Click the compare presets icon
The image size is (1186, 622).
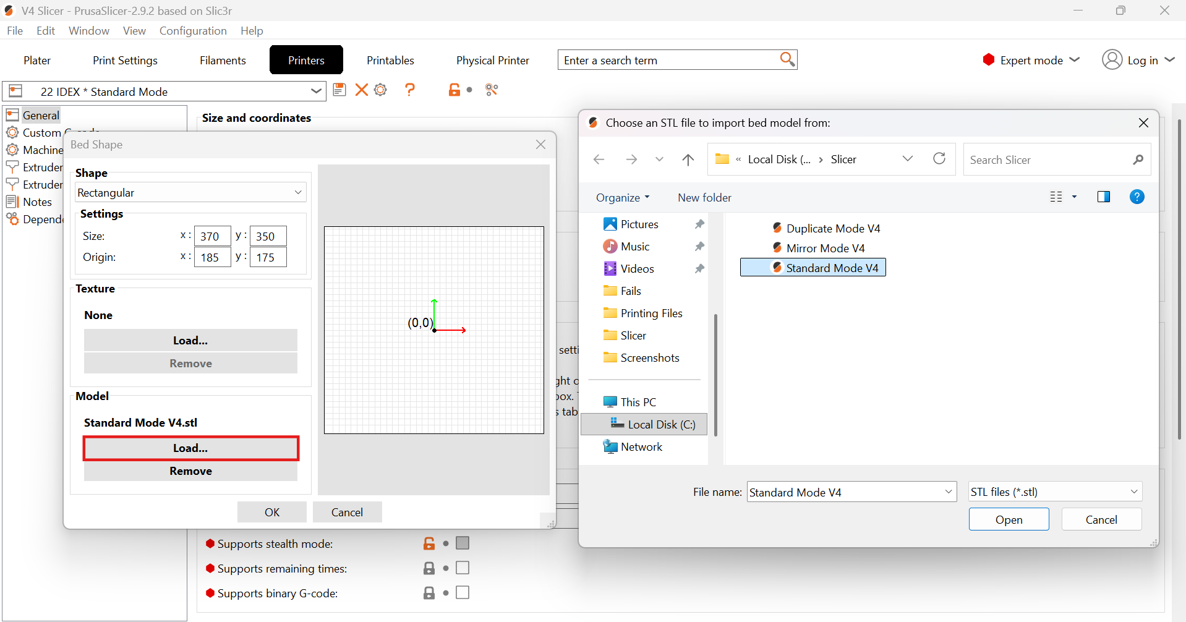pos(492,90)
